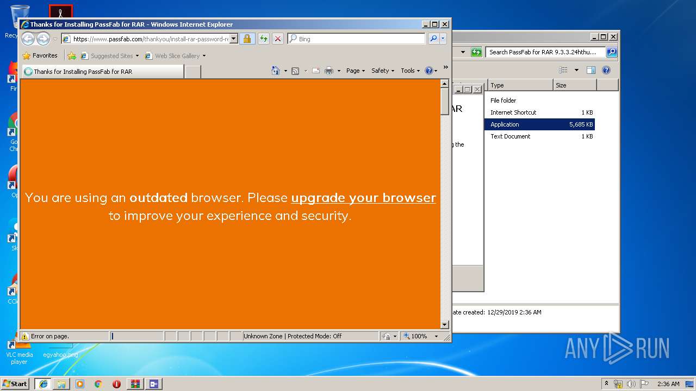Expand the address bar URL history dropdown
The image size is (696, 391).
tap(234, 39)
